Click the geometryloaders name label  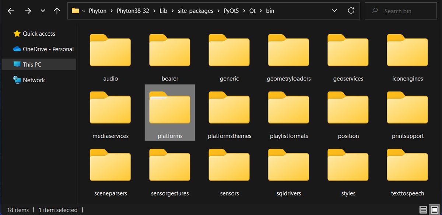[x=289, y=79]
